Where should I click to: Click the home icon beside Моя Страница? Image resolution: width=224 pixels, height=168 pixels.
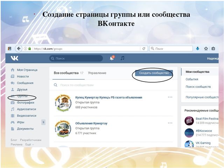[13, 70]
